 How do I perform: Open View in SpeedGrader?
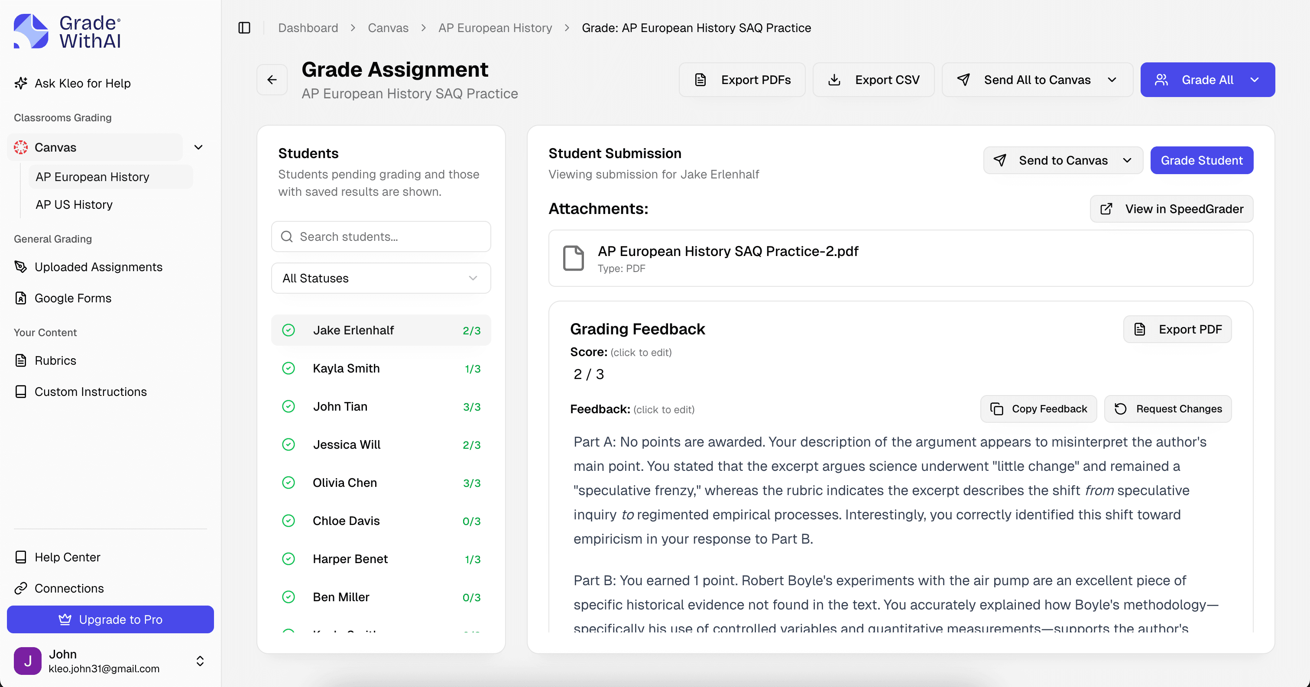pos(1171,208)
